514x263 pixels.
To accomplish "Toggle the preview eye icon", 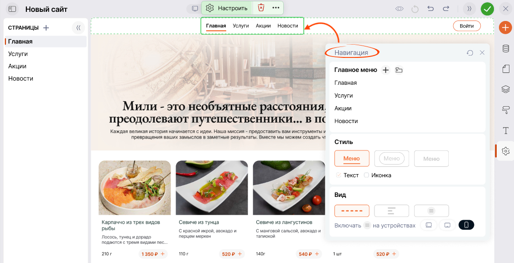I will click(400, 9).
